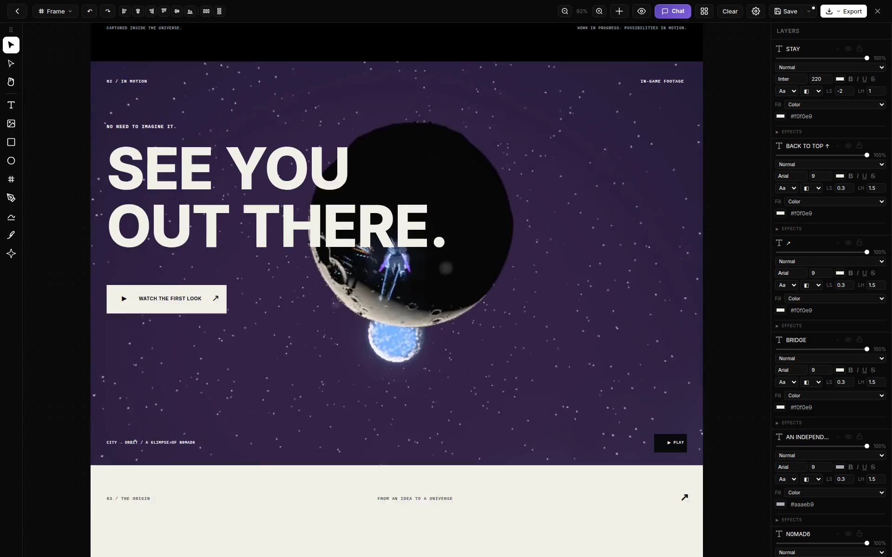The height and width of the screenshot is (557, 892).
Task: Click the STAY layer #f0f0e9 color swatch
Action: [x=780, y=117]
